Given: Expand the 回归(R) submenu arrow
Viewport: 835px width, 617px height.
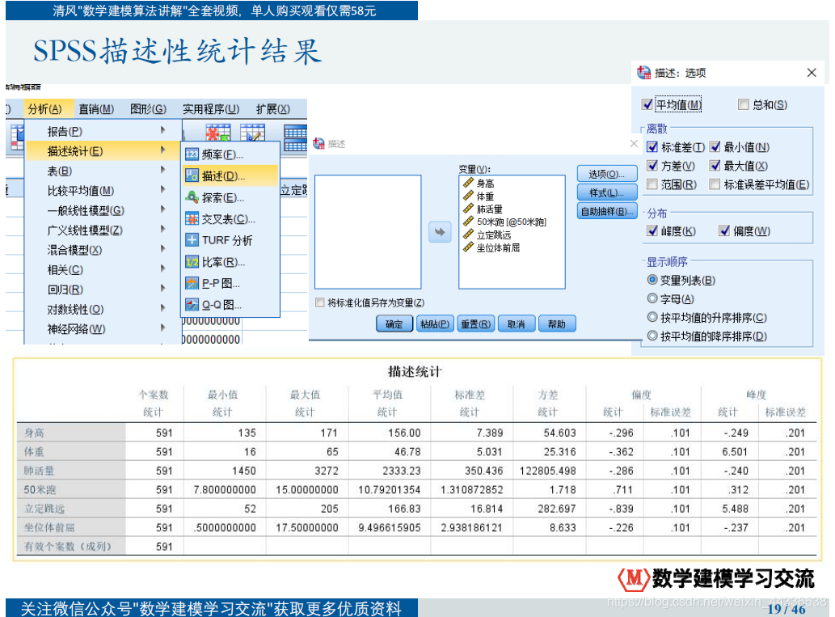Looking at the screenshot, I should tap(163, 288).
